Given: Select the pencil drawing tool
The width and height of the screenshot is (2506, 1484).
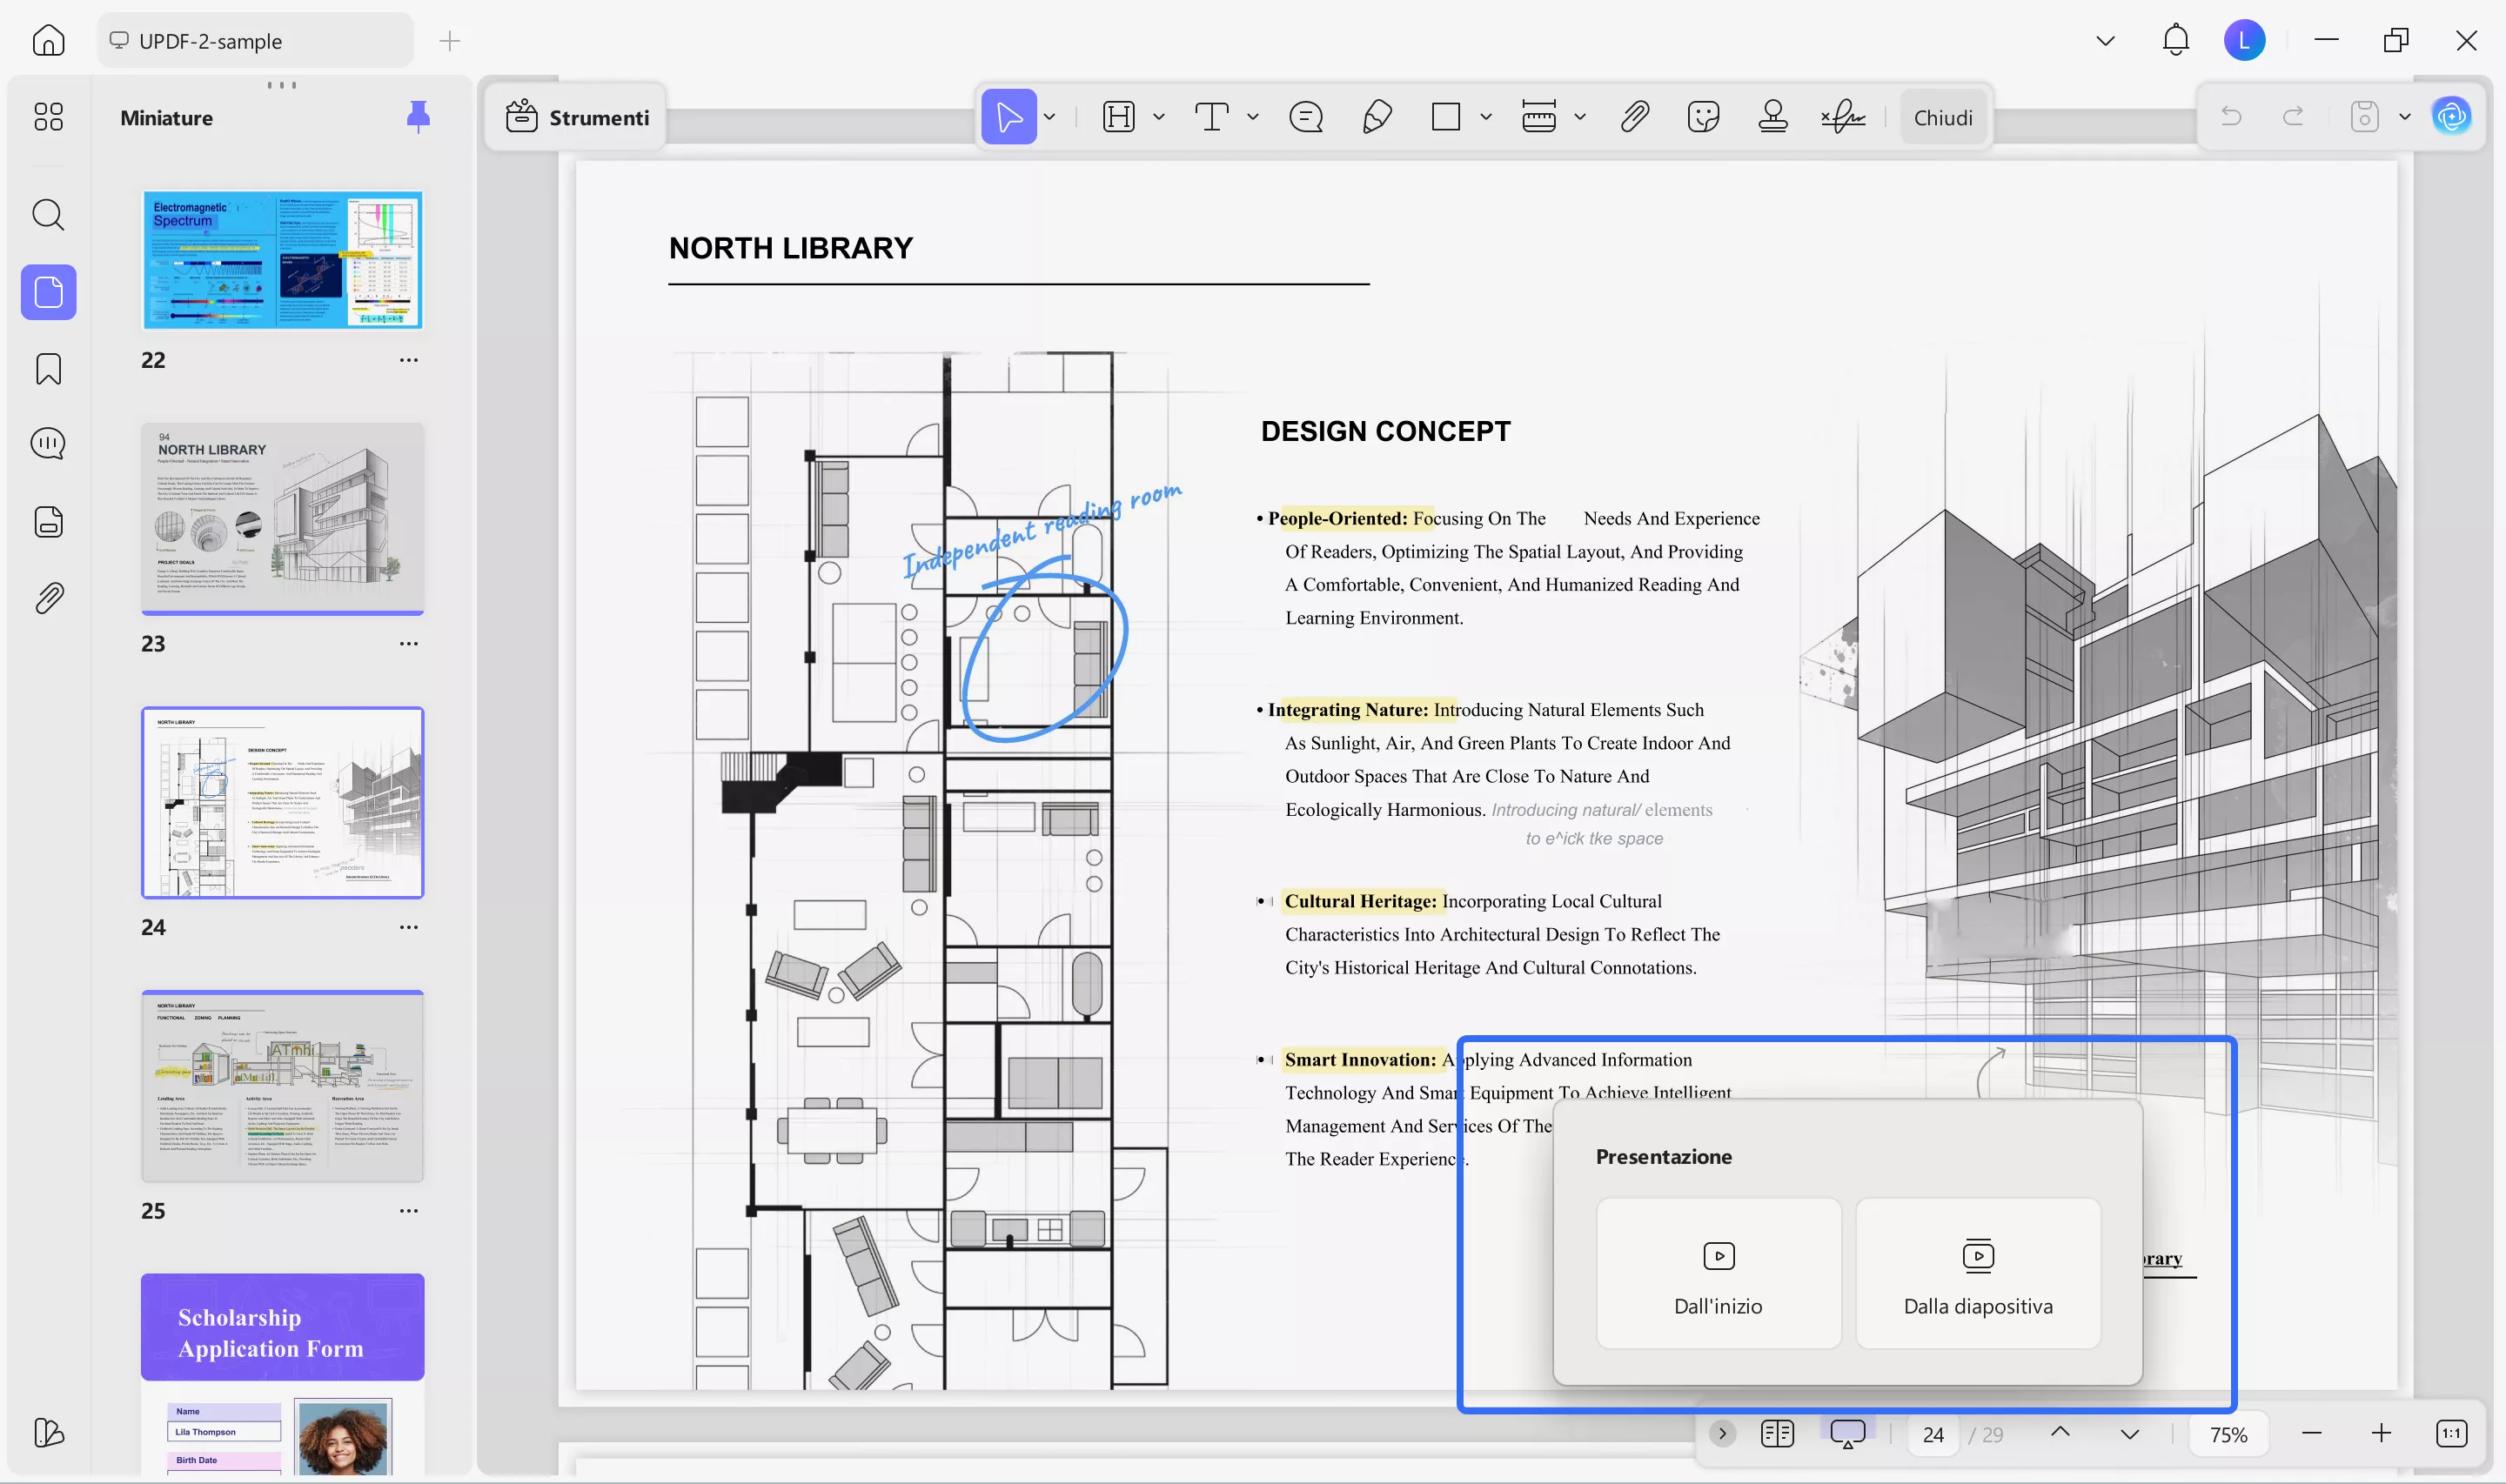Looking at the screenshot, I should click(x=1377, y=117).
